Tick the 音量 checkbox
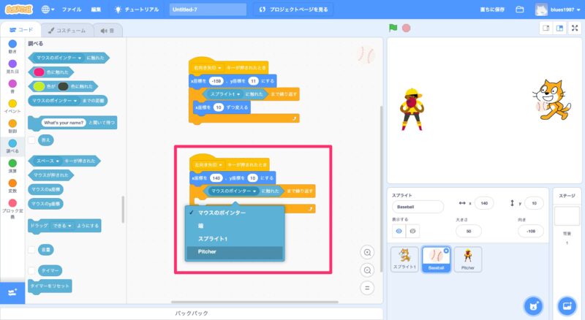 pyautogui.click(x=31, y=249)
